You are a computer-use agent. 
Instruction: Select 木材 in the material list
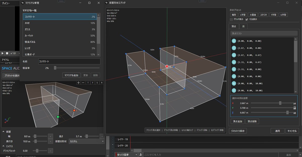(60, 23)
